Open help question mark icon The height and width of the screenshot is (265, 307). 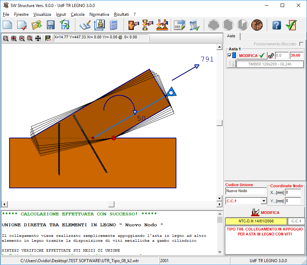coord(277,25)
